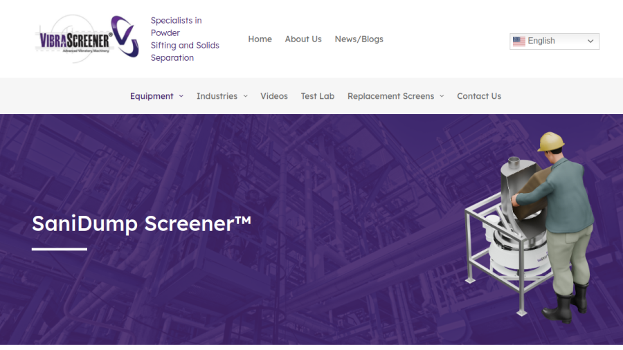Expand the Industries chevron arrow
Image resolution: width=623 pixels, height=350 pixels.
(246, 96)
